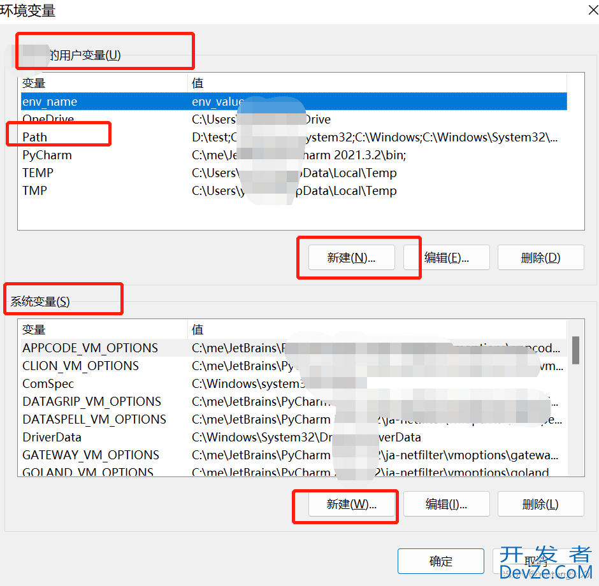This screenshot has width=599, height=586.
Task: Click PyCharm value ending 2021.3.2\bin;
Action: [299, 155]
